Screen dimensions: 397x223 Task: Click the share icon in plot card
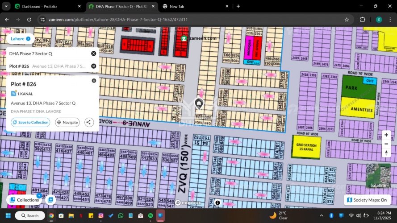click(x=88, y=122)
